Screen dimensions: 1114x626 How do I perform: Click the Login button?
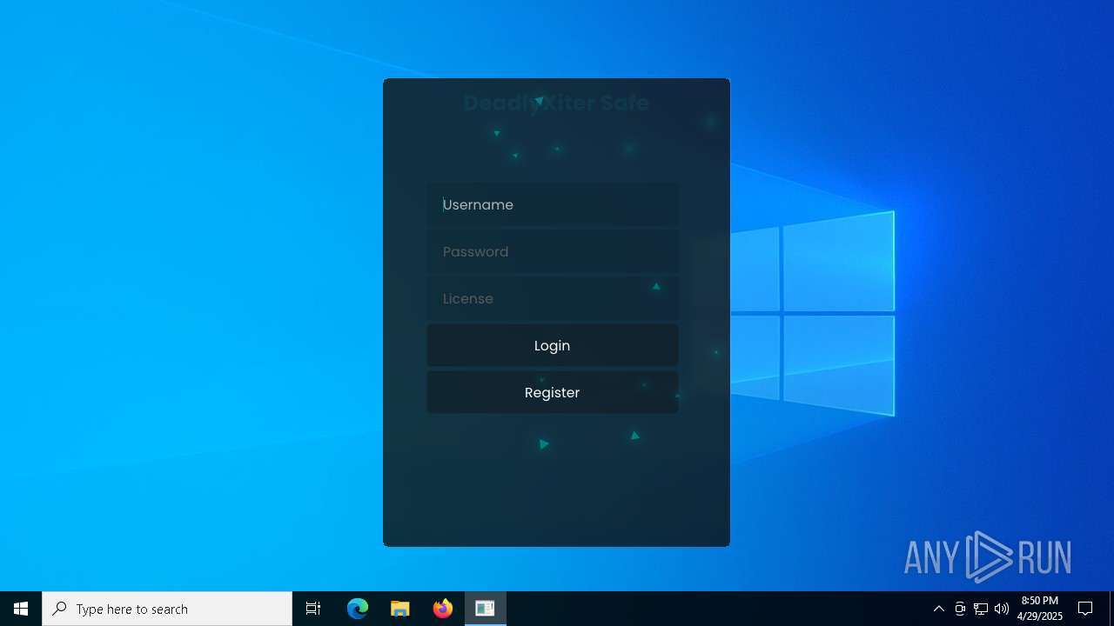552,345
